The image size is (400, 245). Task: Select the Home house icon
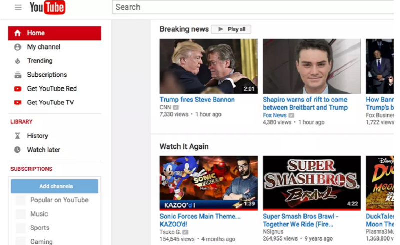17,33
